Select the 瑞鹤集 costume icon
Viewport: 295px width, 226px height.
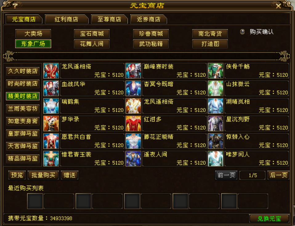click(51, 106)
